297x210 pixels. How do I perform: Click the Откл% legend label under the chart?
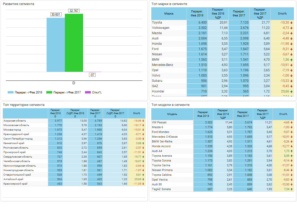(x=97, y=92)
